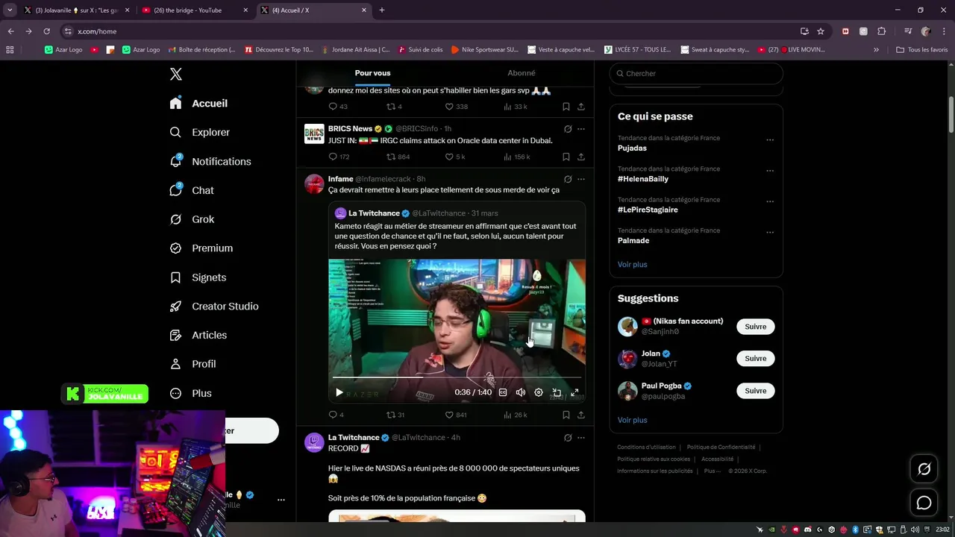Open Grok in the sidebar
Screen dimensions: 955x537
click(x=192, y=219)
